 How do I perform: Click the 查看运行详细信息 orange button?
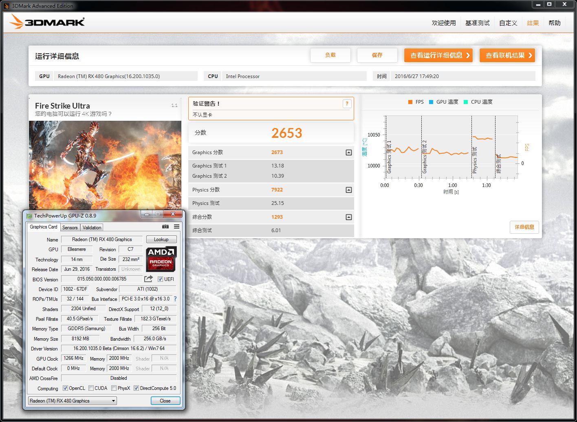[x=438, y=55]
